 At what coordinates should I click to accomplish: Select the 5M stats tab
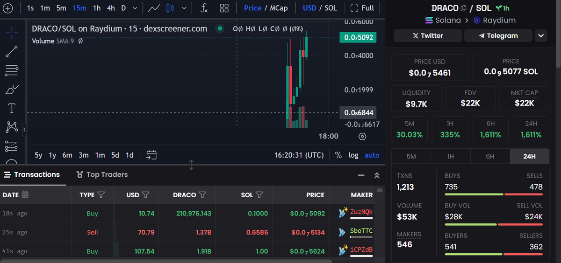[411, 156]
